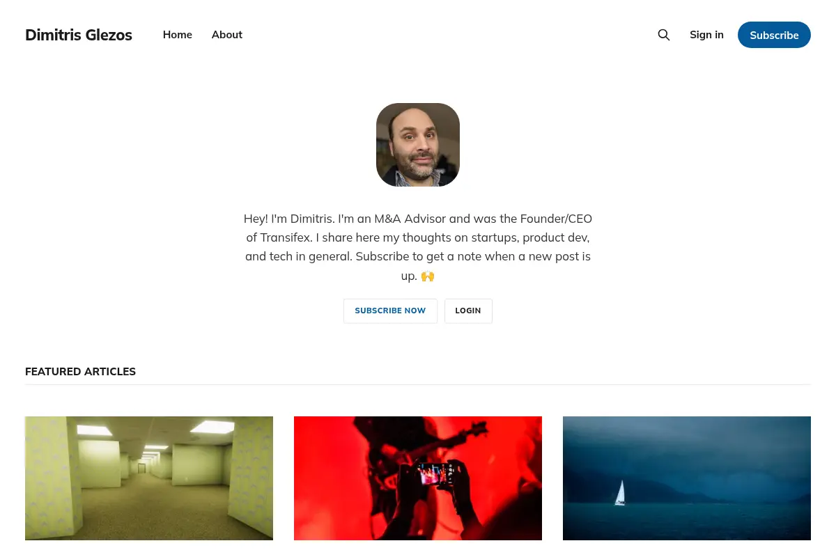Click the SUBSCRIBE NOW button
836x557 pixels.
tap(390, 311)
